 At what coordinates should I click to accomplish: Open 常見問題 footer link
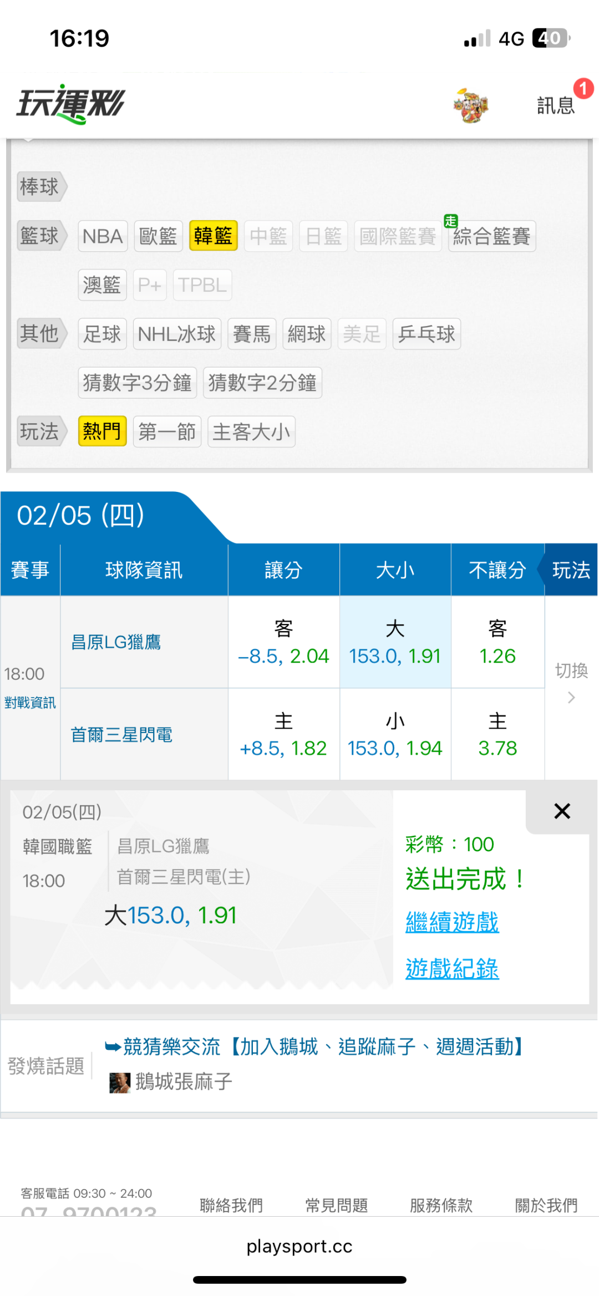337,1205
